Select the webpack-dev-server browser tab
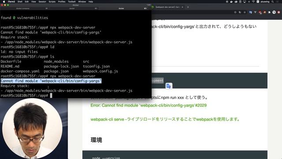282x159 pixels. tap(167, 7)
